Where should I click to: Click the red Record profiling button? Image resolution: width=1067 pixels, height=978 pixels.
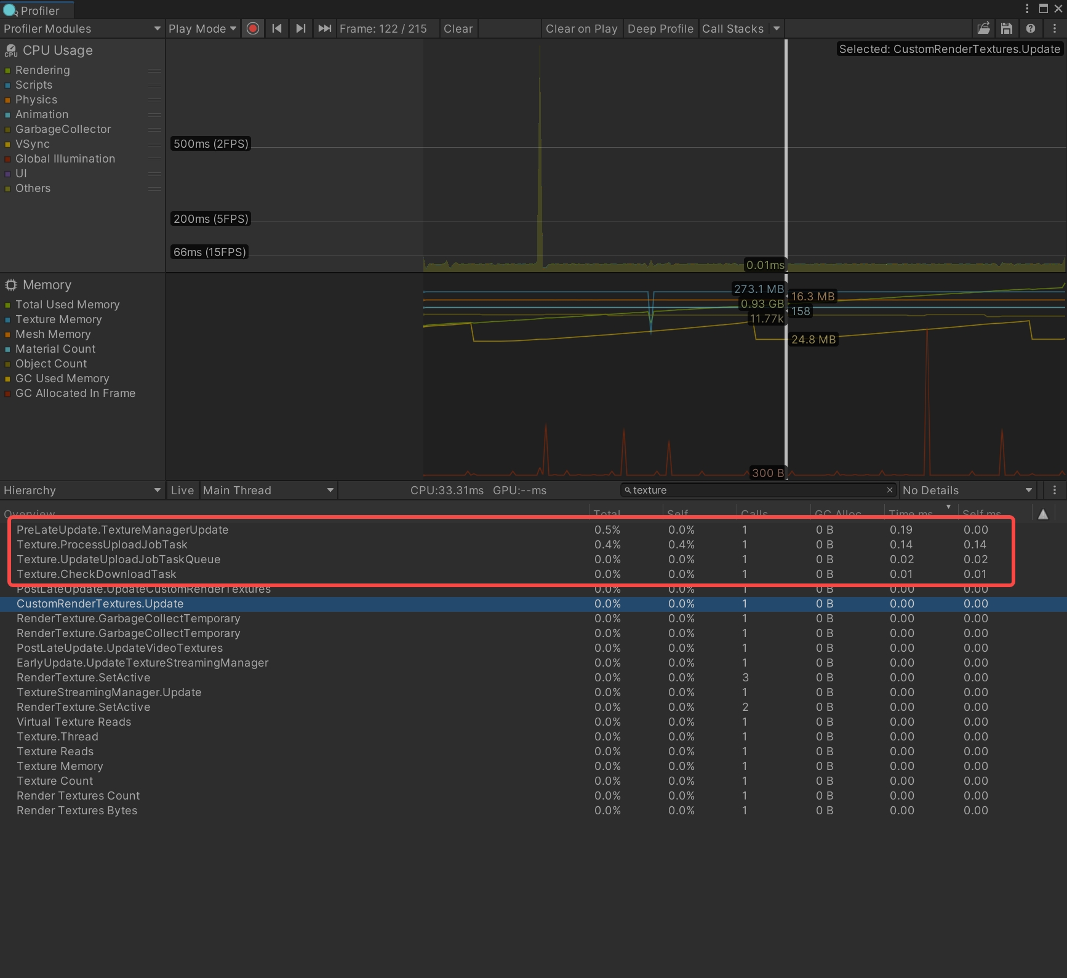coord(252,29)
